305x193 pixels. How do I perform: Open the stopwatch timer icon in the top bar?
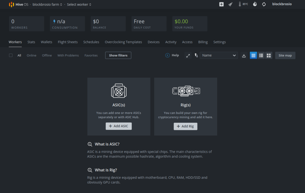255,4
